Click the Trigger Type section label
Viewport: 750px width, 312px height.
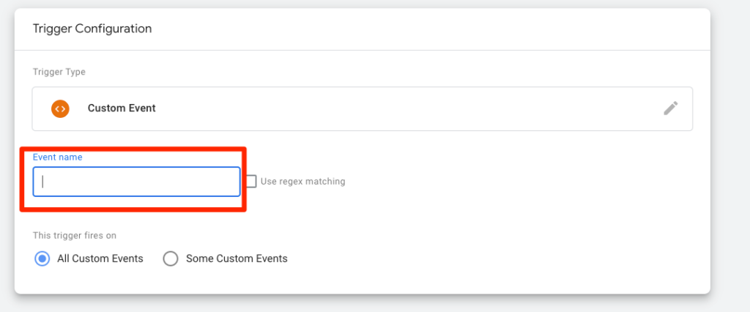coord(59,72)
